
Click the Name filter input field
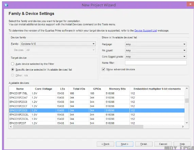156,63
